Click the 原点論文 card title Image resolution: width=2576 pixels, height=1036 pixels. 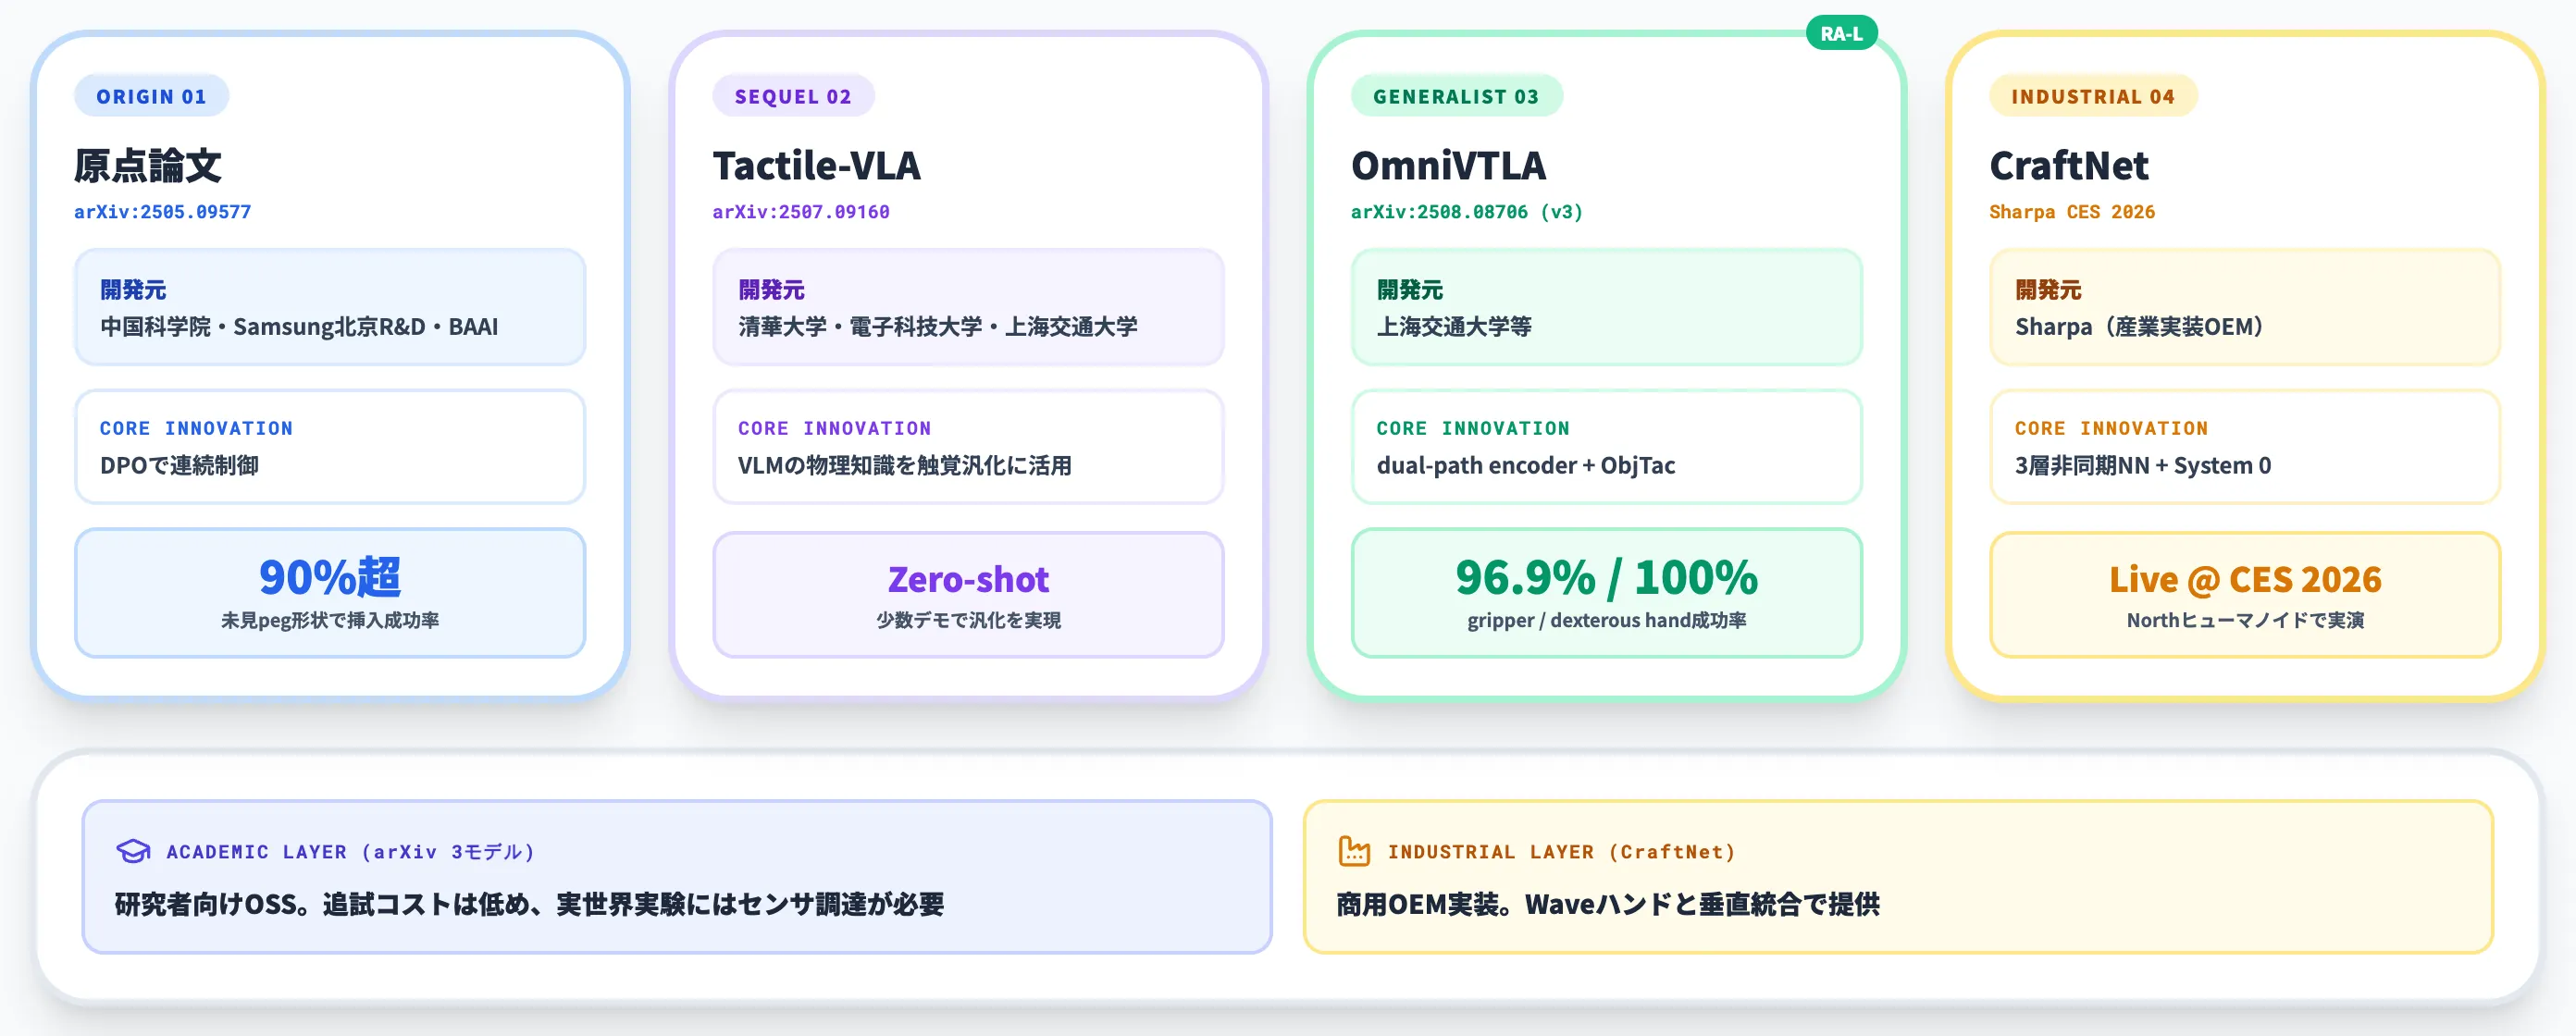pos(148,165)
